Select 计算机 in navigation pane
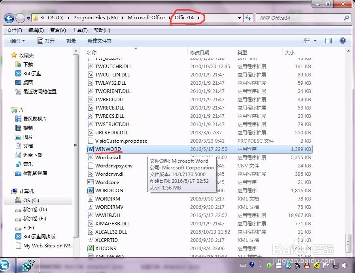This screenshot has width=355, height=273. pos(26,191)
